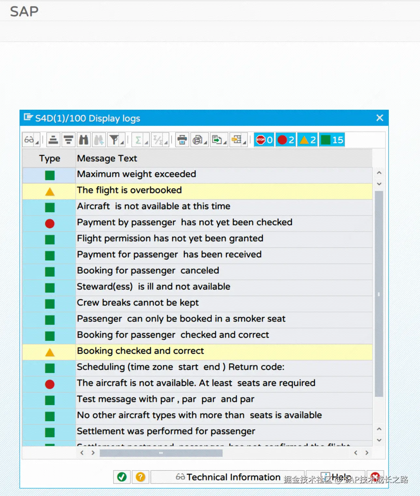Select the green icon beside Test message with par
The image size is (420, 496).
click(50, 400)
